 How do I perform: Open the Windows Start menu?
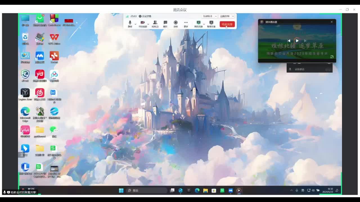point(121,190)
